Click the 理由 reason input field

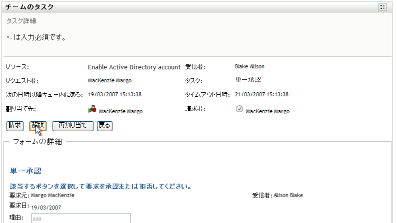tap(81, 219)
